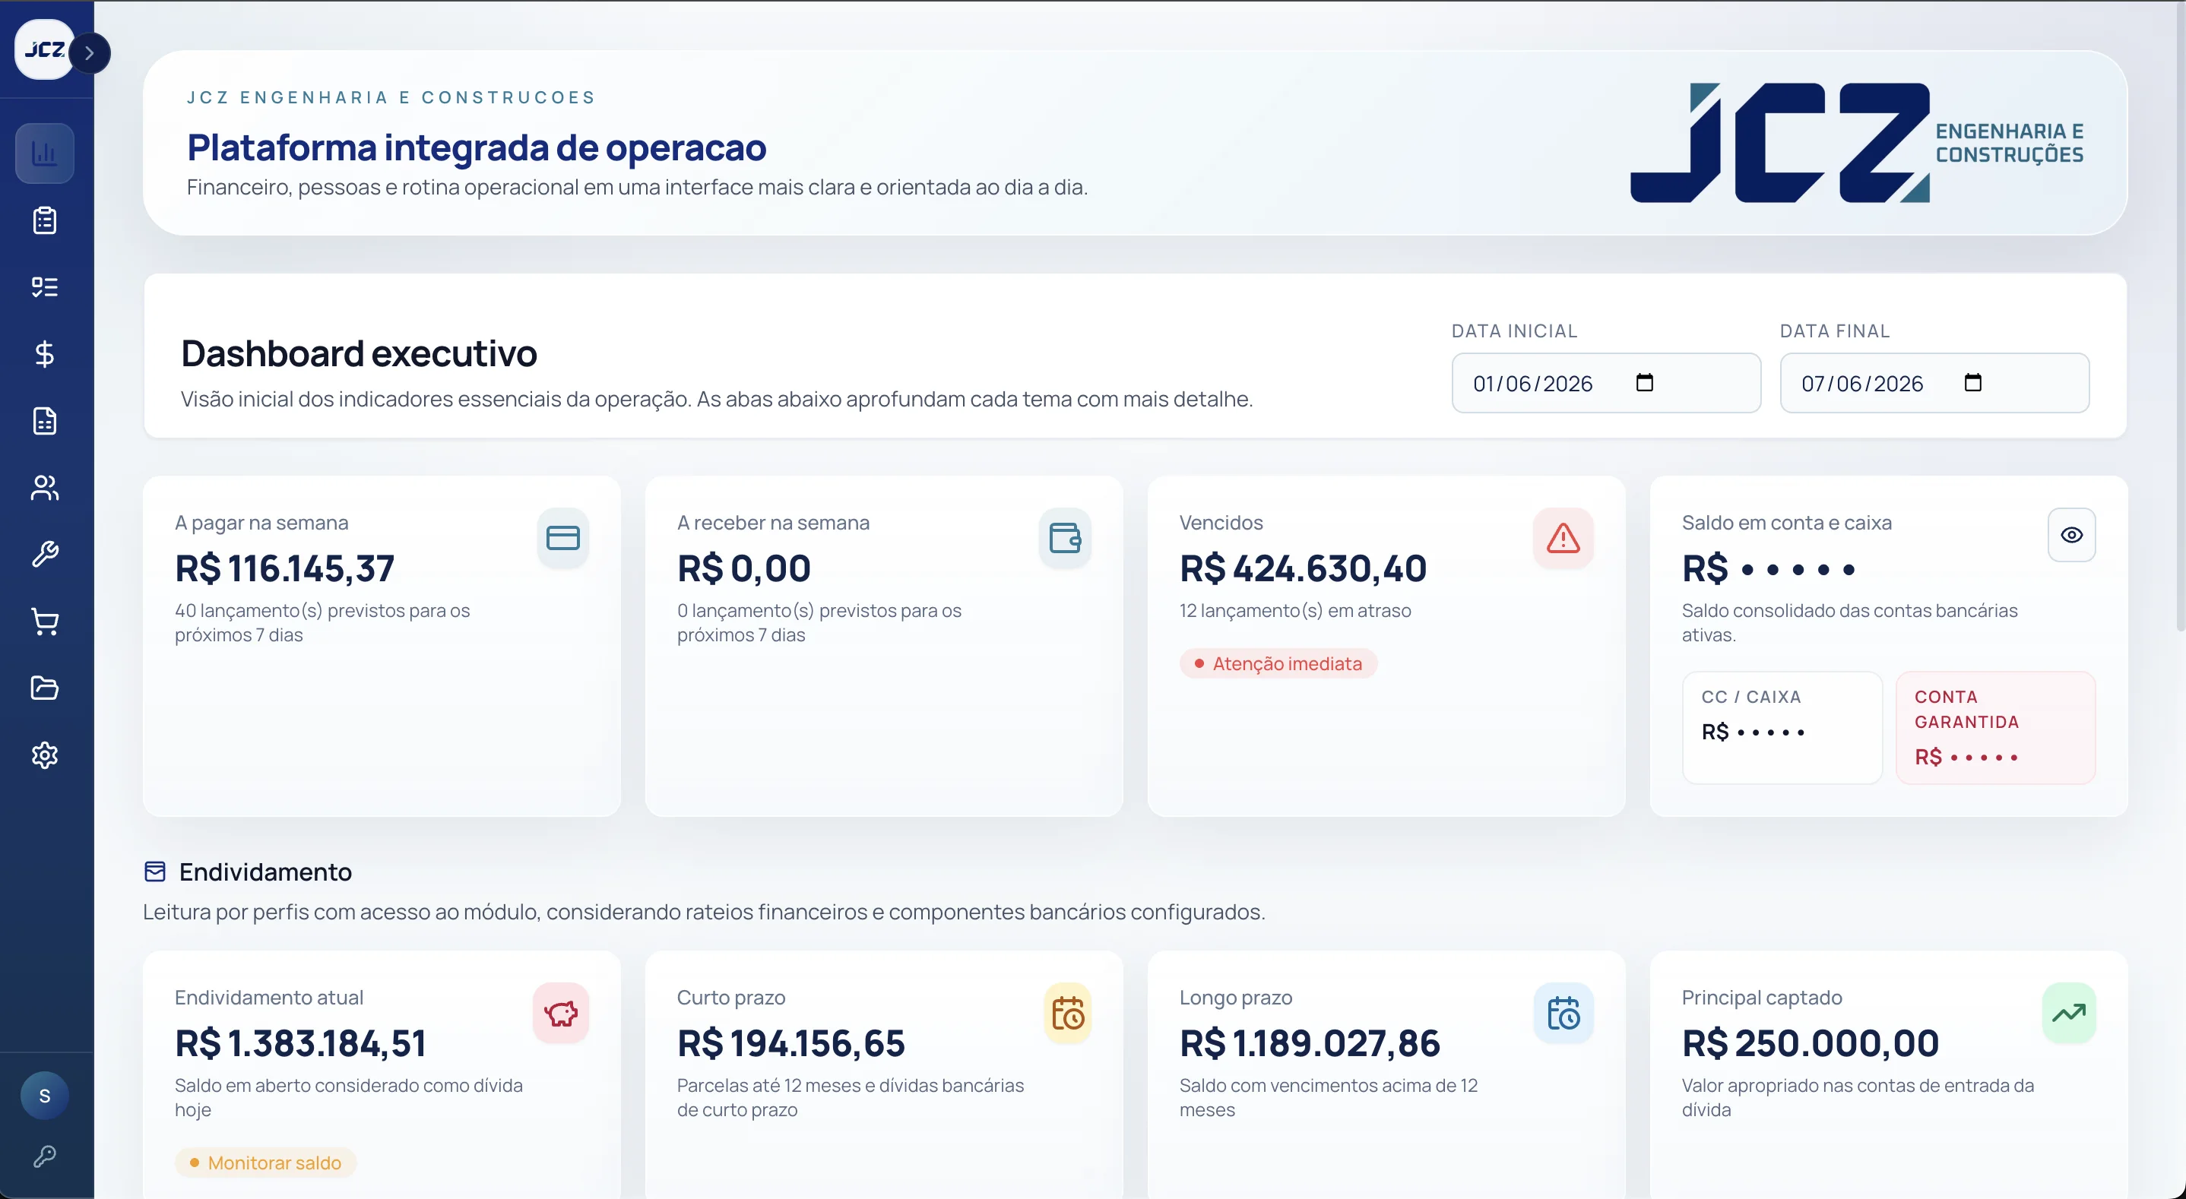This screenshot has width=2186, height=1199.
Task: Open the user avatar labeled S
Action: coord(44,1096)
